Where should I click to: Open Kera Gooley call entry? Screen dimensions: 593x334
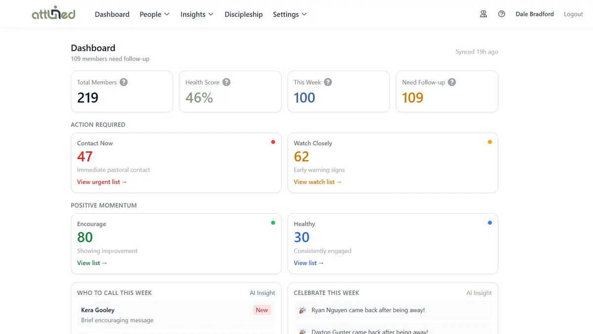point(176,315)
